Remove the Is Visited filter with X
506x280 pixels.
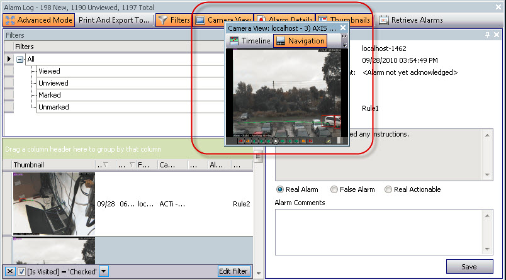[10, 271]
